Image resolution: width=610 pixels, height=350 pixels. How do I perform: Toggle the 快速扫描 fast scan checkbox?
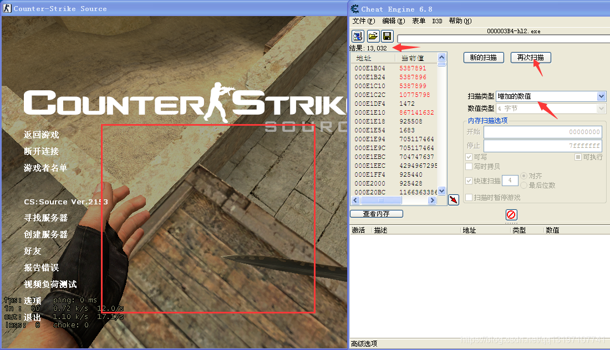tap(469, 181)
